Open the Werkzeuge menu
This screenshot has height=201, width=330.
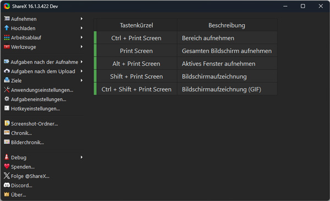pos(24,47)
